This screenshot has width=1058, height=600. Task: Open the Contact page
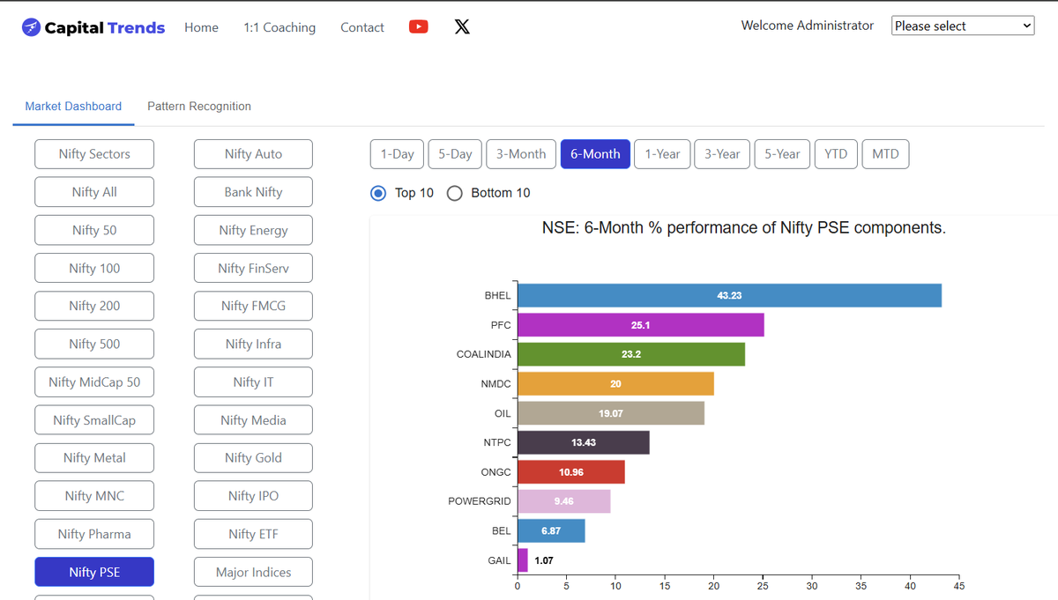tap(362, 27)
